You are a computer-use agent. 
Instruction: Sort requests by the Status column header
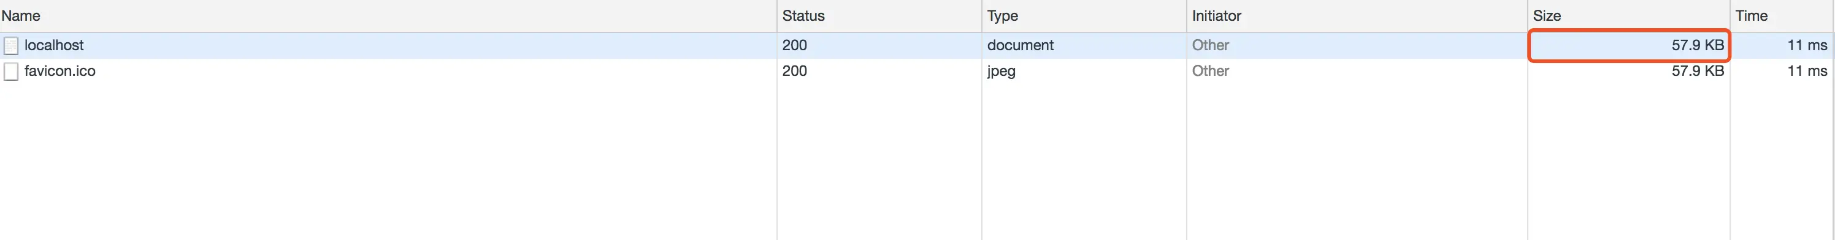(x=803, y=16)
